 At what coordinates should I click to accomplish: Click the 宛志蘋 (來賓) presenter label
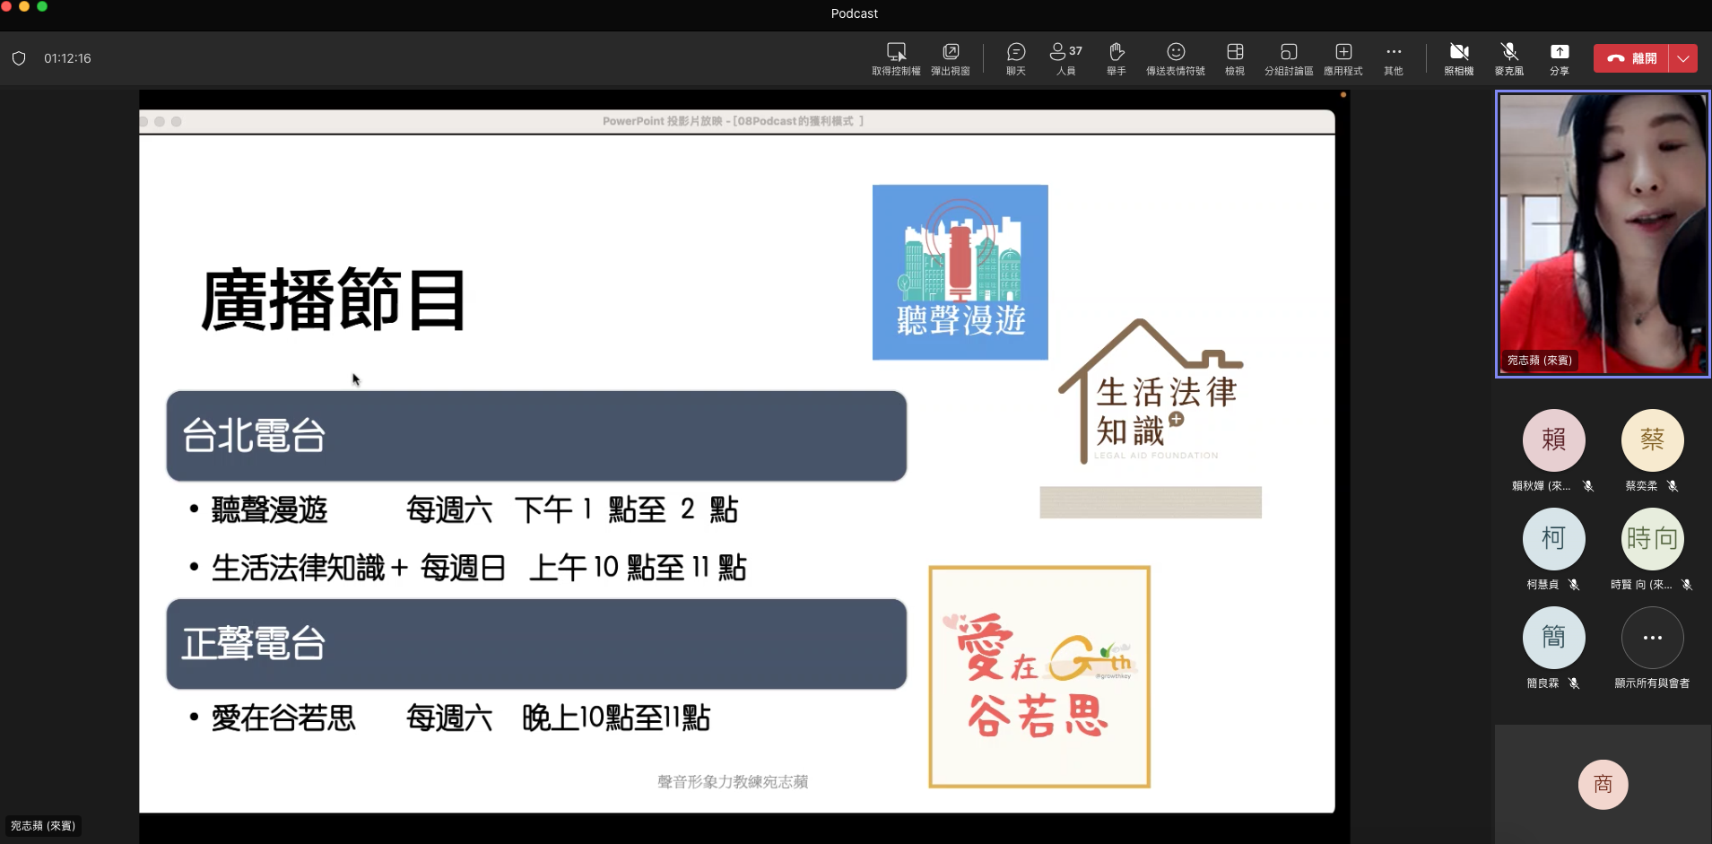tap(43, 825)
